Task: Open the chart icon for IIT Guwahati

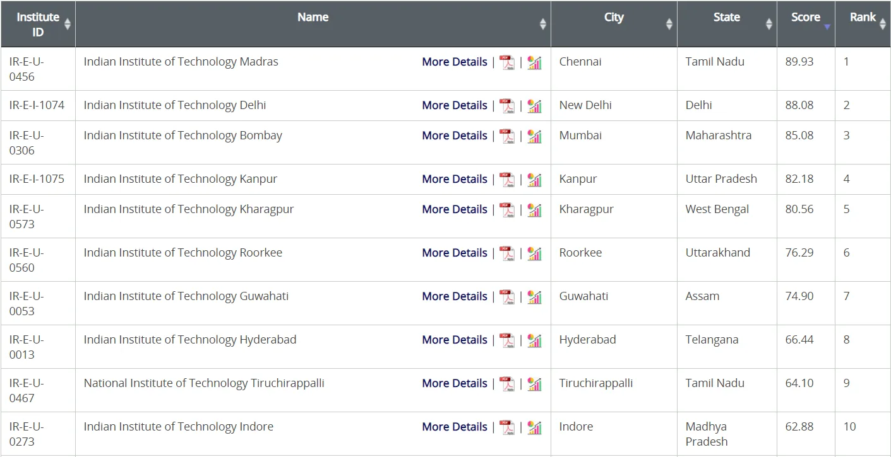Action: [534, 297]
